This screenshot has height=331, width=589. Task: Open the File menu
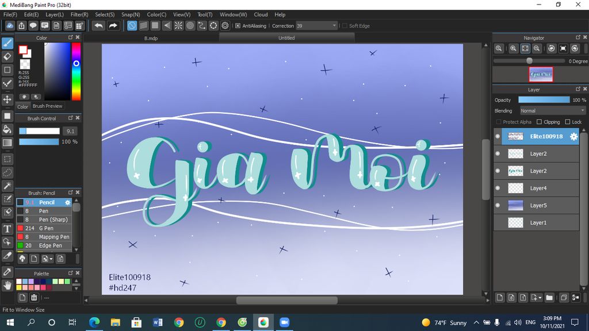click(10, 14)
